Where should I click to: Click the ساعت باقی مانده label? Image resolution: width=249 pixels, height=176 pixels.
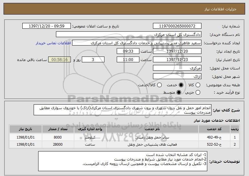tap(32, 60)
